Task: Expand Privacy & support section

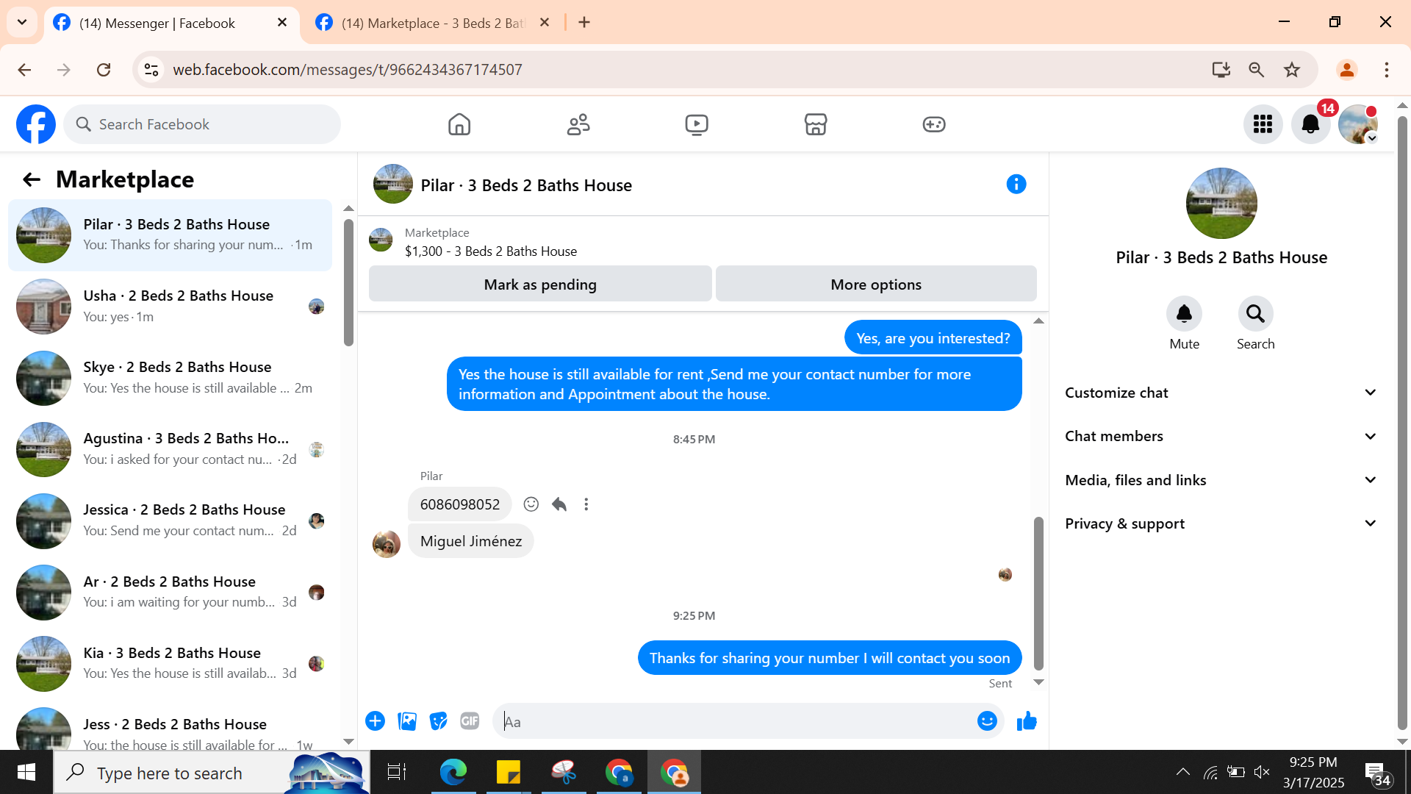Action: point(1221,523)
